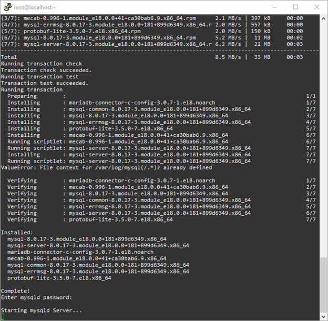This screenshot has width=328, height=321.
Task: Close the root@localhost terminal window
Action: coord(317,7)
